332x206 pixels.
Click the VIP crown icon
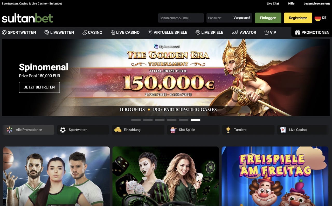[x=266, y=32]
